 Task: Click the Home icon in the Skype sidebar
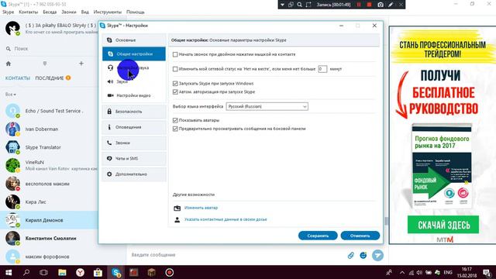click(9, 64)
